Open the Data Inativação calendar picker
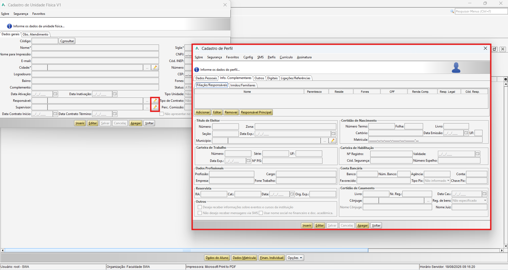Image resolution: width=508 pixels, height=270 pixels. coord(115,94)
